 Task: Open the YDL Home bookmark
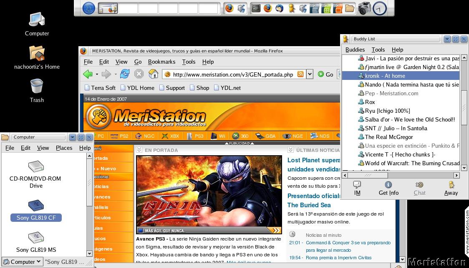tap(137, 88)
